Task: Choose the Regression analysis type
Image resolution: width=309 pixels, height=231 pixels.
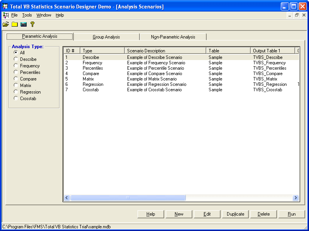Action: pyautogui.click(x=15, y=92)
